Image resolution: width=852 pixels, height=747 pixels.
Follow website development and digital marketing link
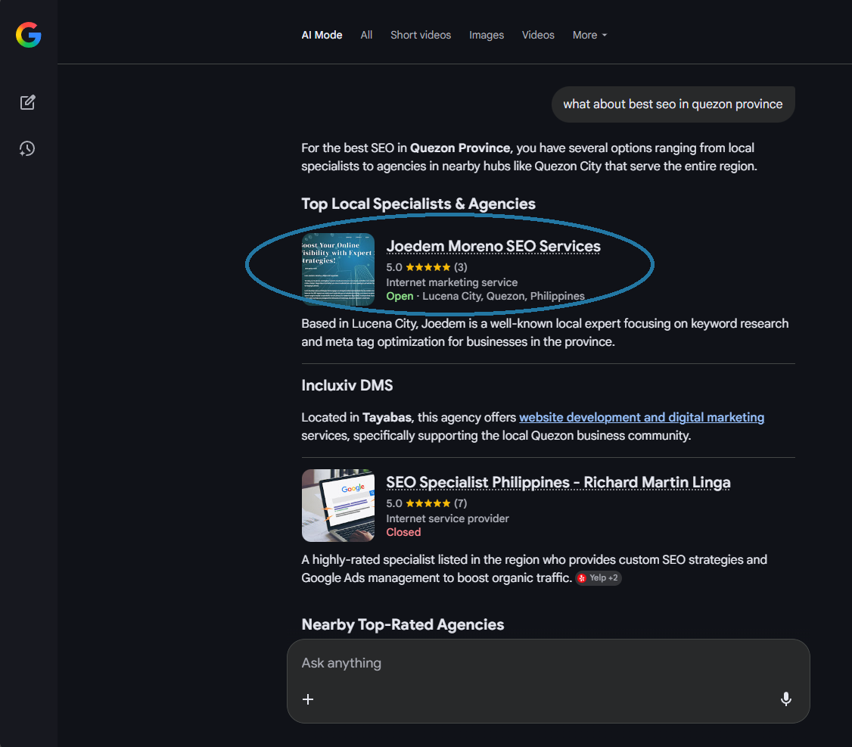point(642,418)
